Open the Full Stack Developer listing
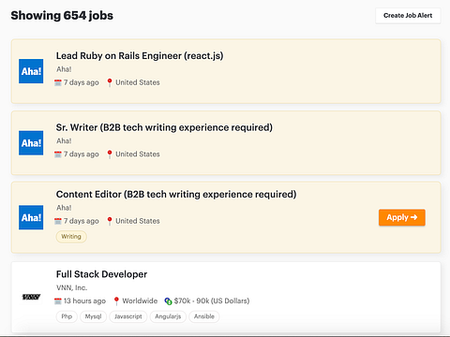This screenshot has height=337, width=450. click(x=101, y=274)
